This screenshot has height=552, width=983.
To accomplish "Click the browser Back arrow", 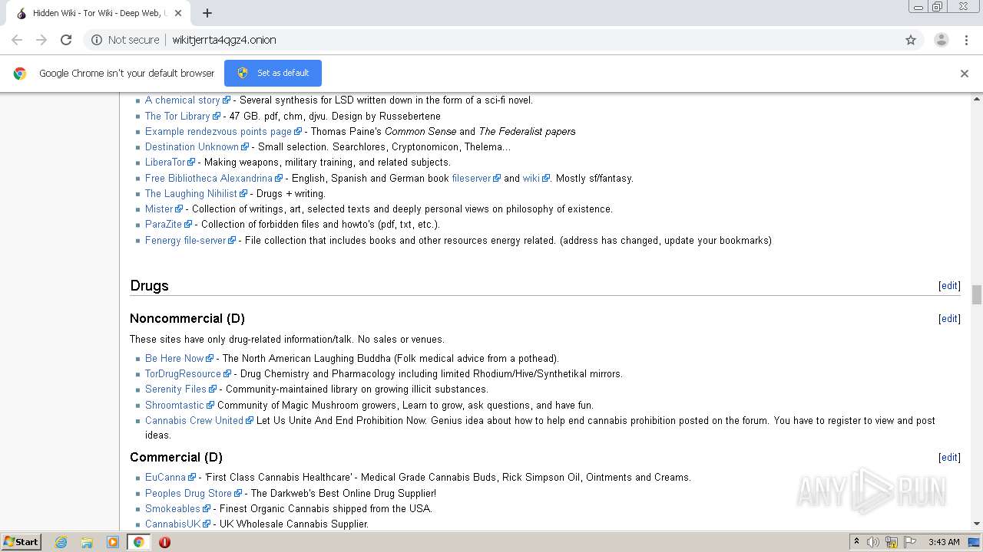I will pos(17,40).
